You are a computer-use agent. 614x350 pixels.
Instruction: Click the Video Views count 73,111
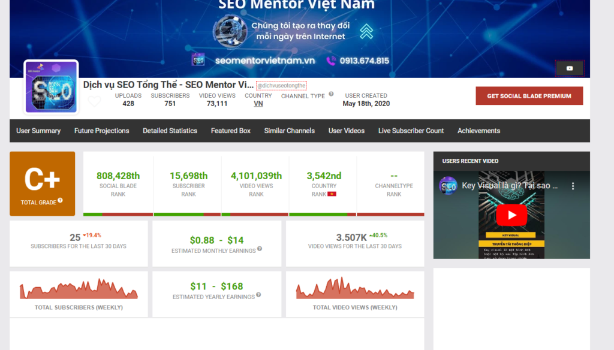(x=217, y=104)
